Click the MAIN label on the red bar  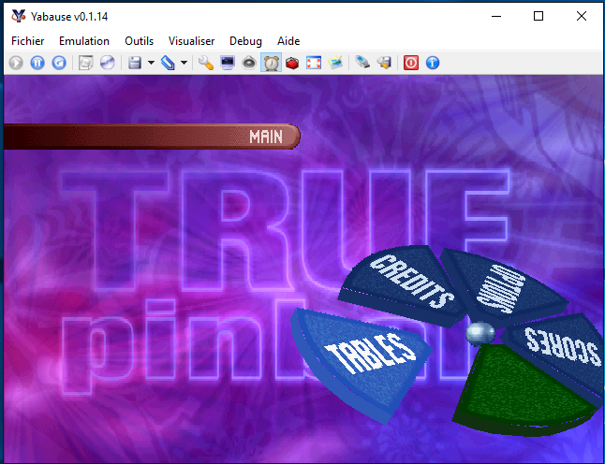266,137
